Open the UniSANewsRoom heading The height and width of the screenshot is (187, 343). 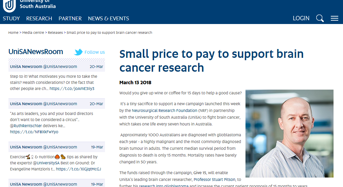click(x=36, y=52)
